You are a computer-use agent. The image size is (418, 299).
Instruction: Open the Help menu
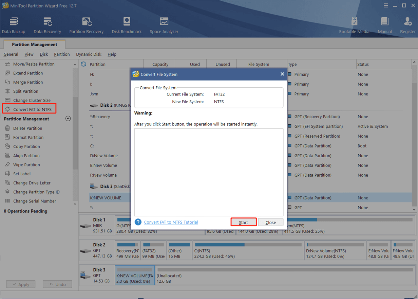[x=112, y=54]
